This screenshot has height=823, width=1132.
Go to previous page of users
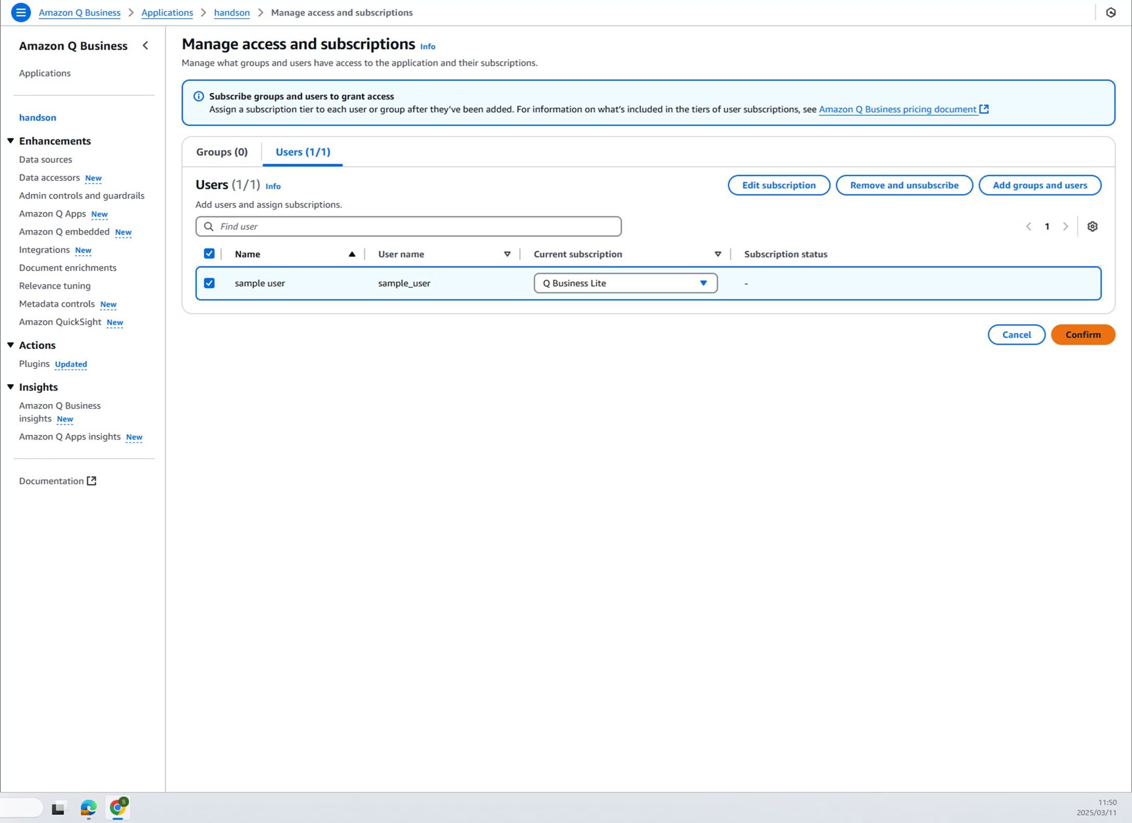pyautogui.click(x=1028, y=226)
